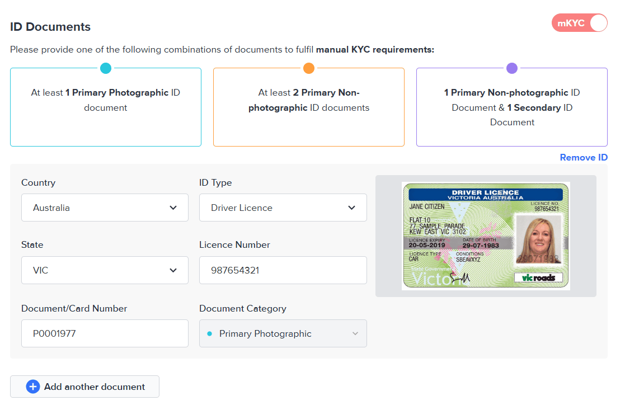Image resolution: width=625 pixels, height=405 pixels.
Task: Click the chevron on the State selector
Action: (173, 270)
